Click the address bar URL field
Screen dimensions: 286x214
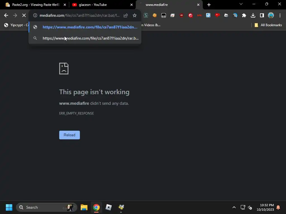point(80,16)
